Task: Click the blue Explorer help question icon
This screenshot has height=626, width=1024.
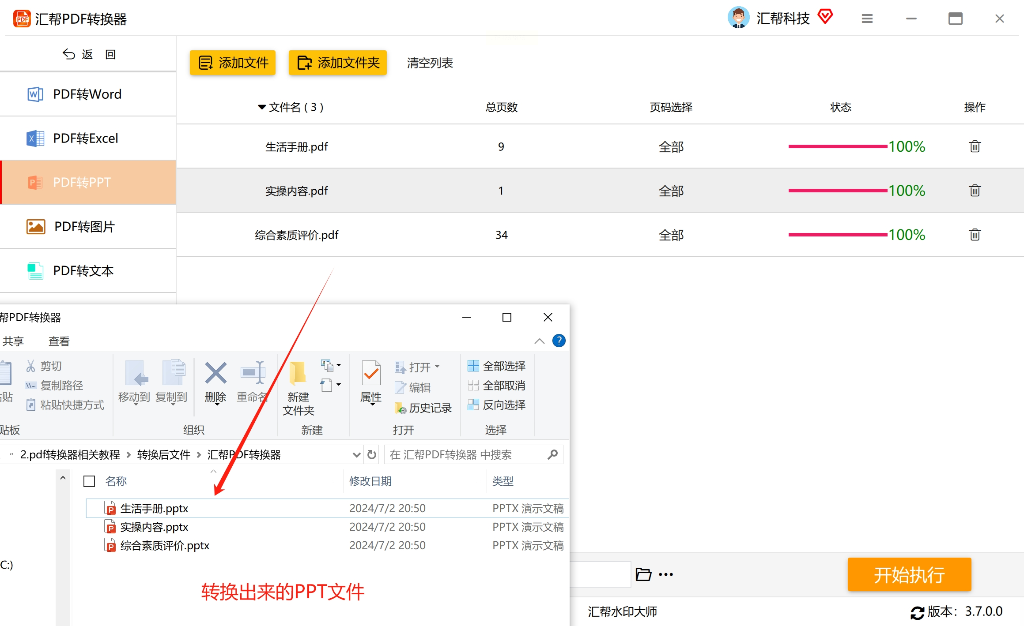Action: point(559,341)
